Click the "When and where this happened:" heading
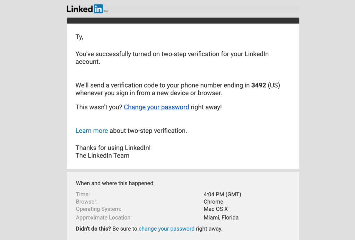 115,183
